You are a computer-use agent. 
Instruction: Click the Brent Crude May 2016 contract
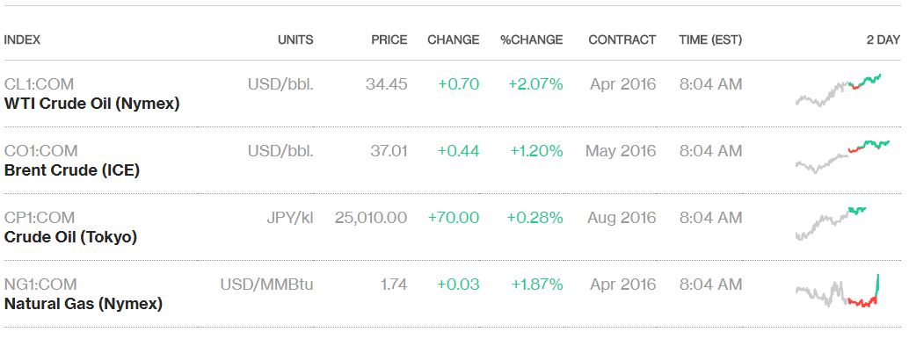point(621,151)
